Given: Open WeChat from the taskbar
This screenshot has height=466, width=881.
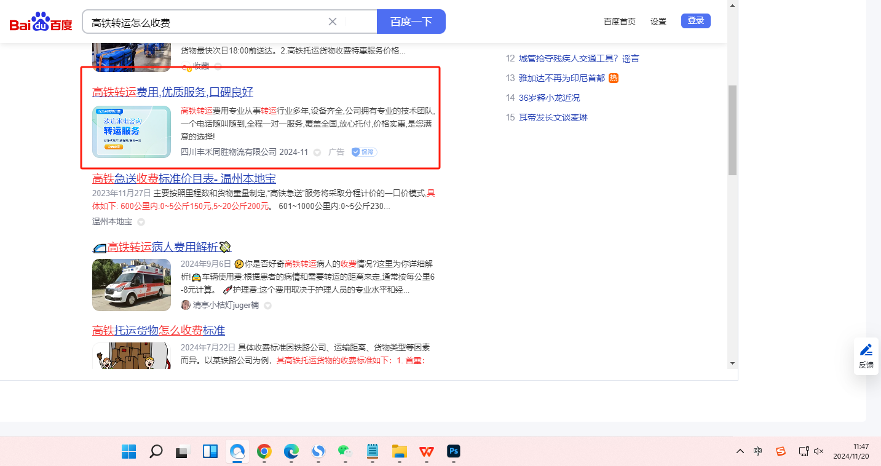Looking at the screenshot, I should (345, 452).
